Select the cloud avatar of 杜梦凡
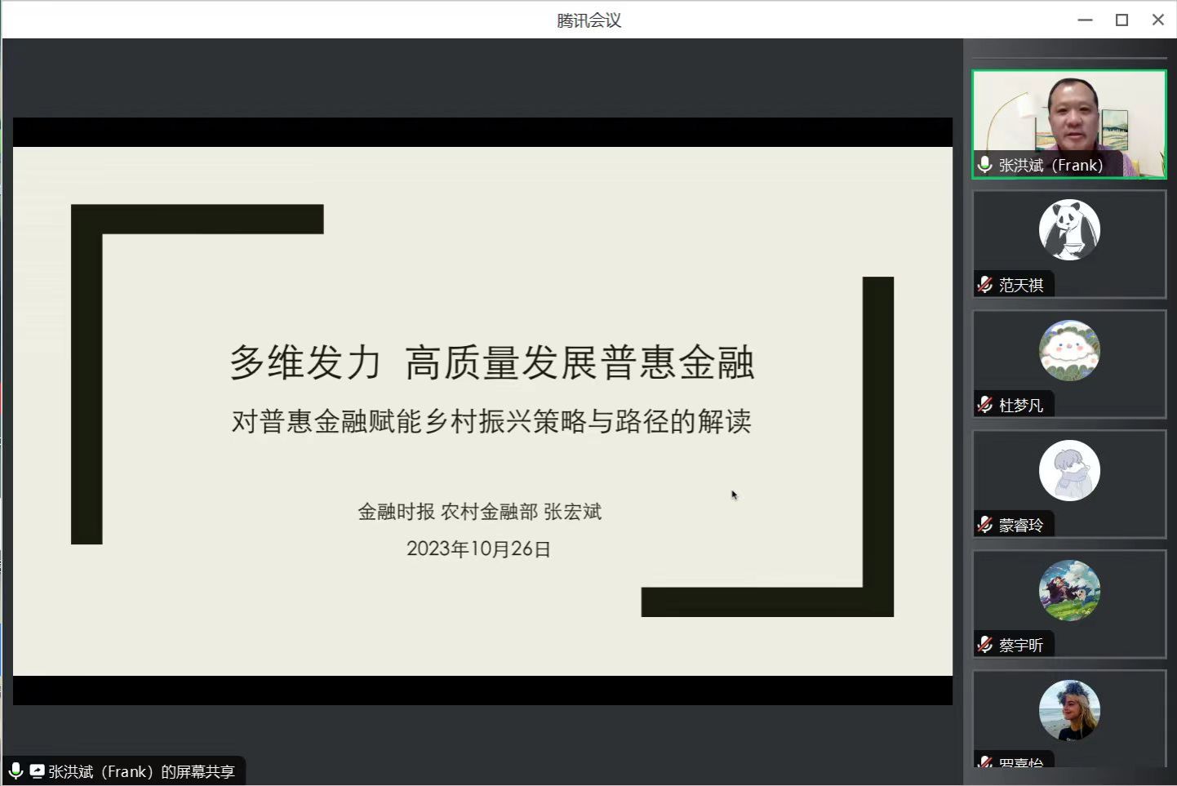This screenshot has height=786, width=1177. click(1069, 350)
